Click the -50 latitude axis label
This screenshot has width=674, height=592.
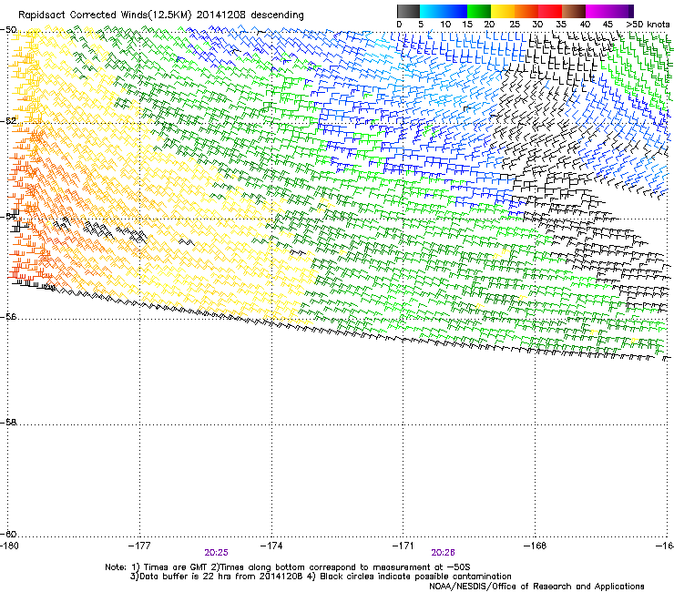click(x=8, y=30)
